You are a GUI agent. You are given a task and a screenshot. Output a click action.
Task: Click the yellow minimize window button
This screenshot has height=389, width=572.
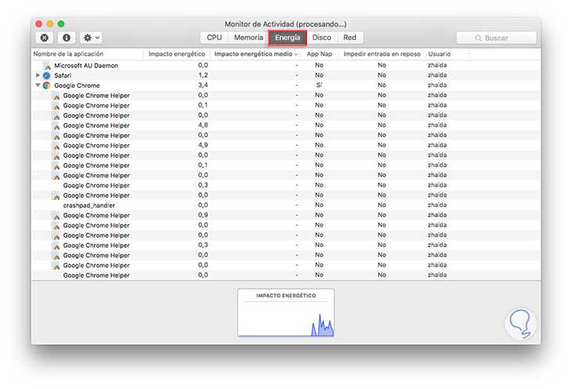pos(50,24)
